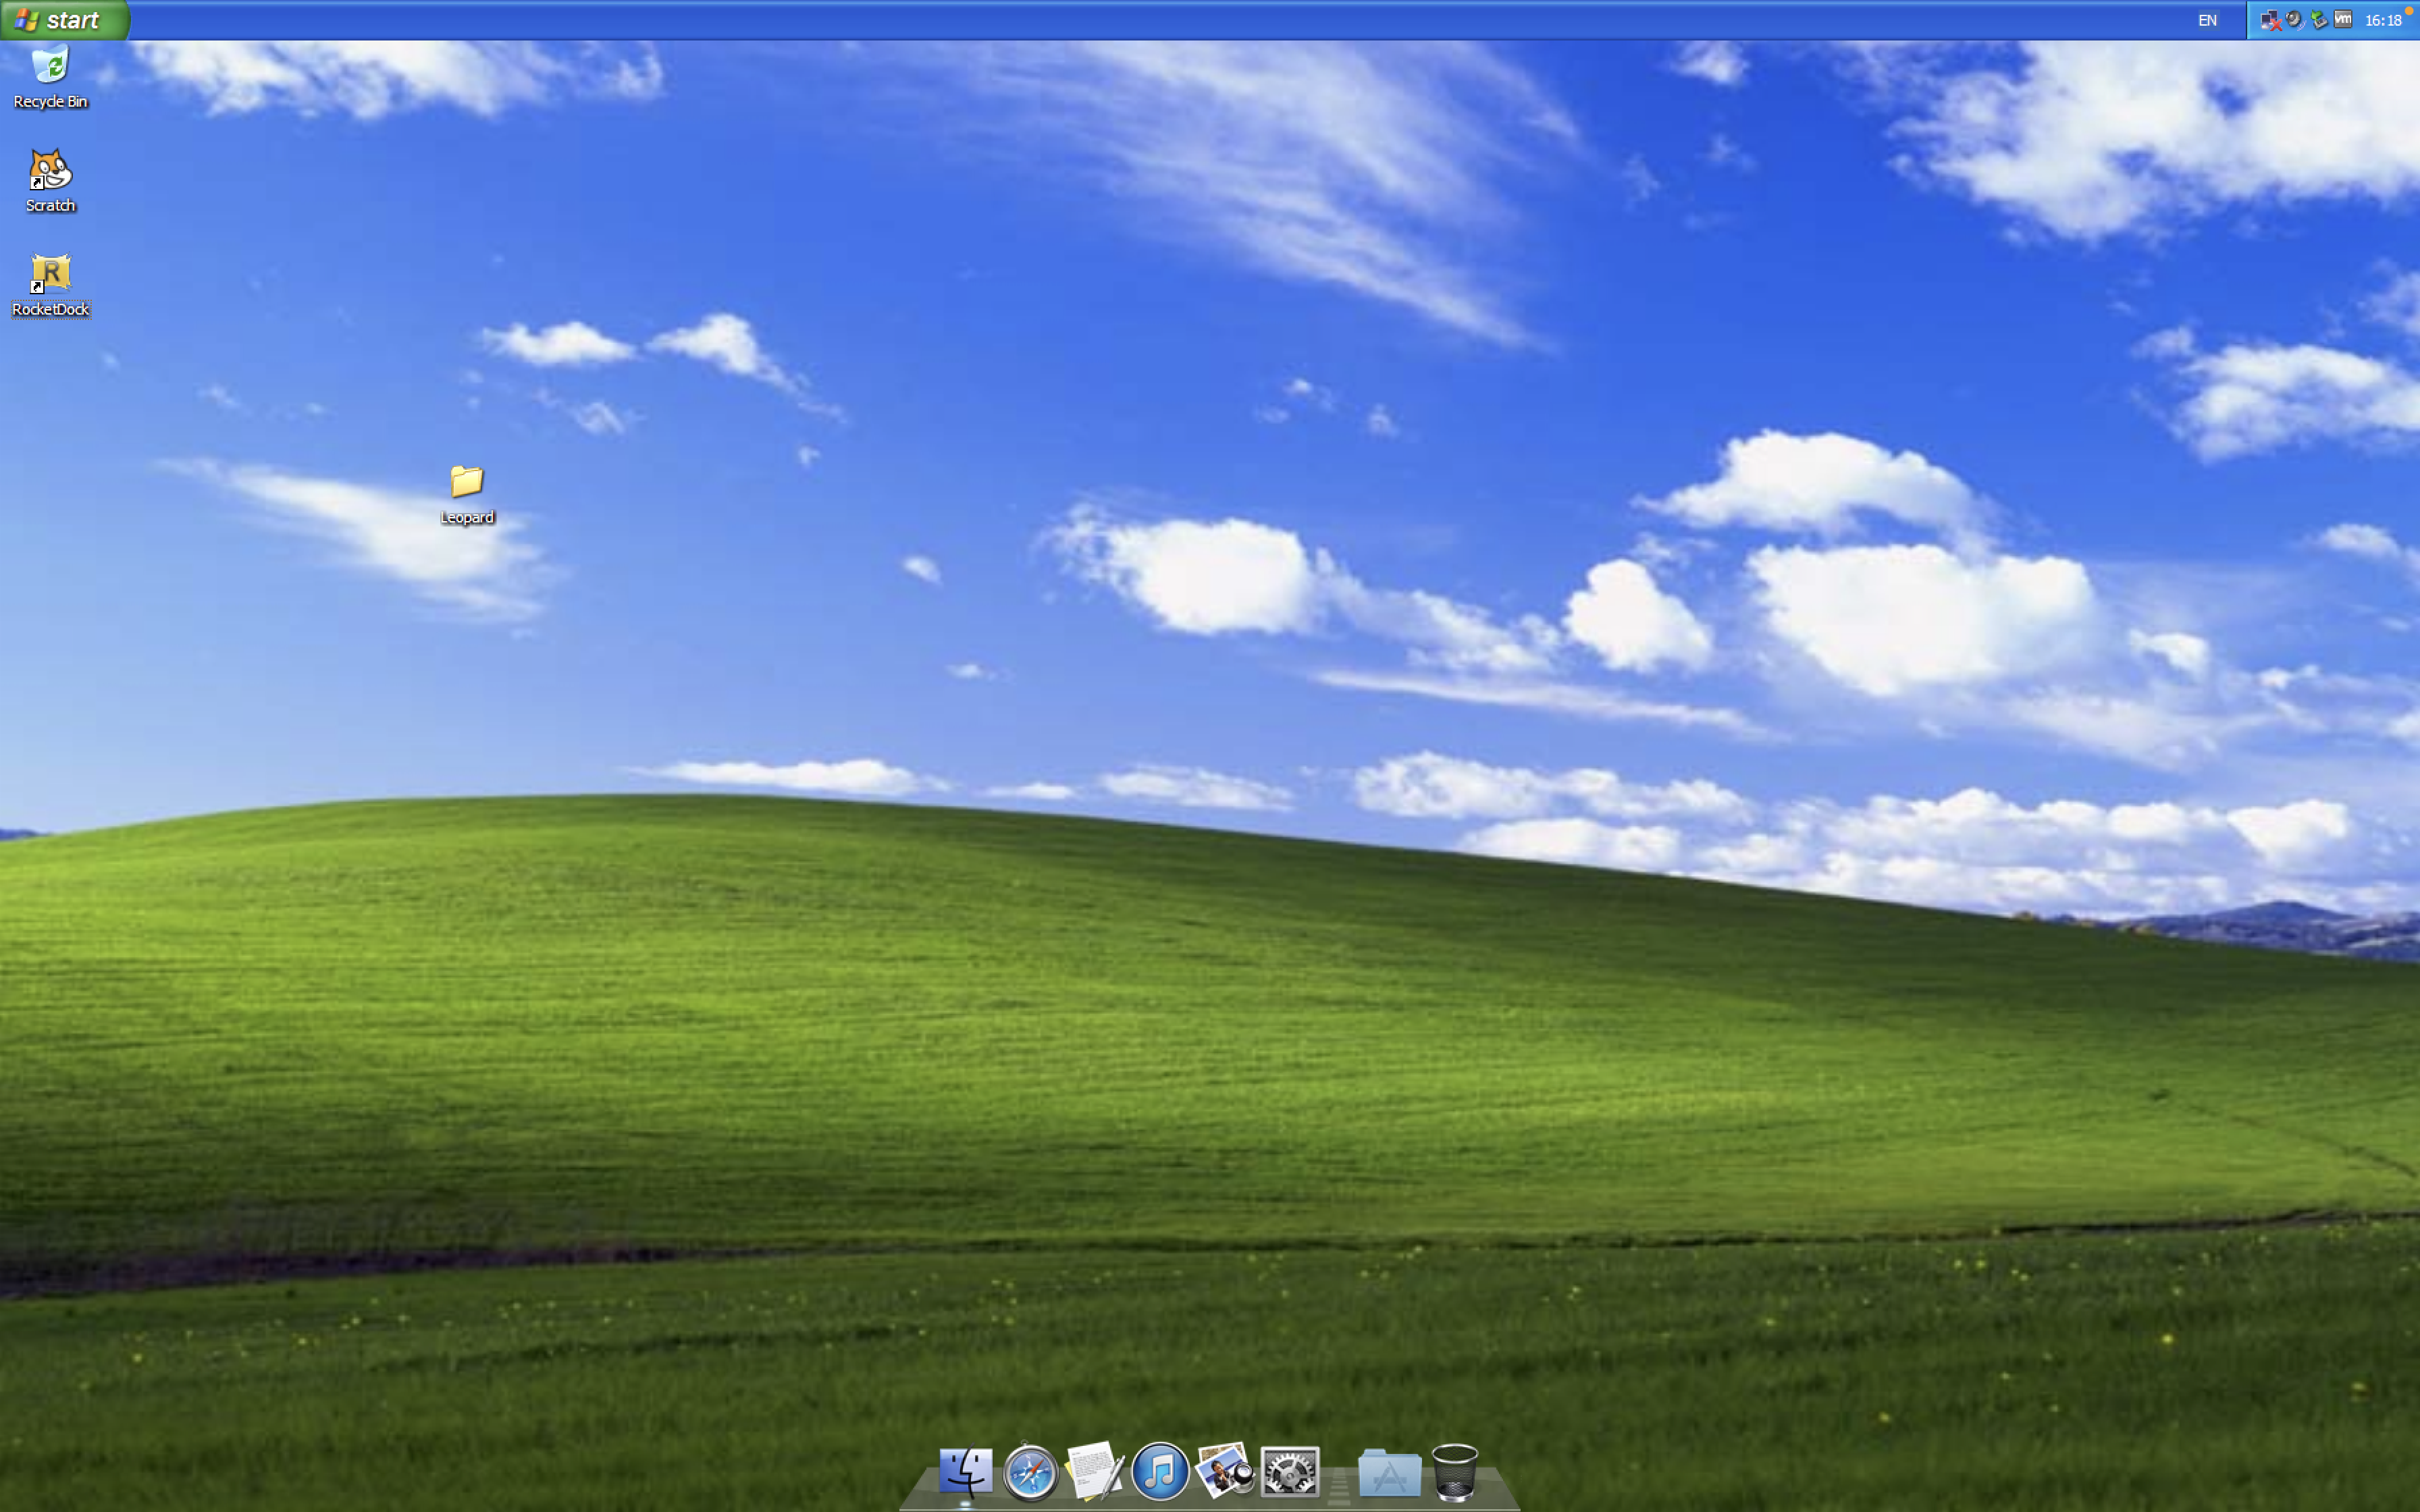This screenshot has height=1512, width=2420.
Task: Click the volume speaker in the system tray
Action: click(2294, 20)
